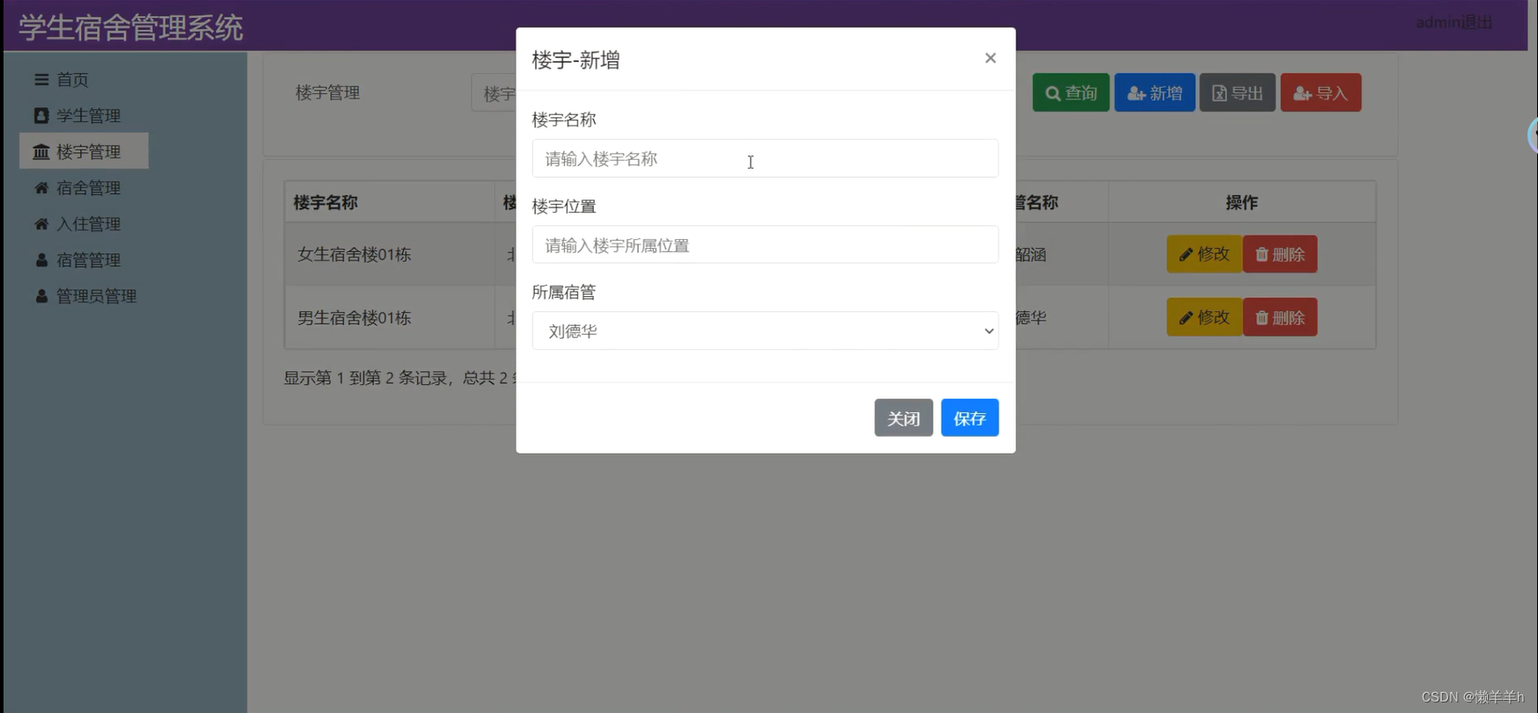Focus the 楼宇名称 input field

765,158
